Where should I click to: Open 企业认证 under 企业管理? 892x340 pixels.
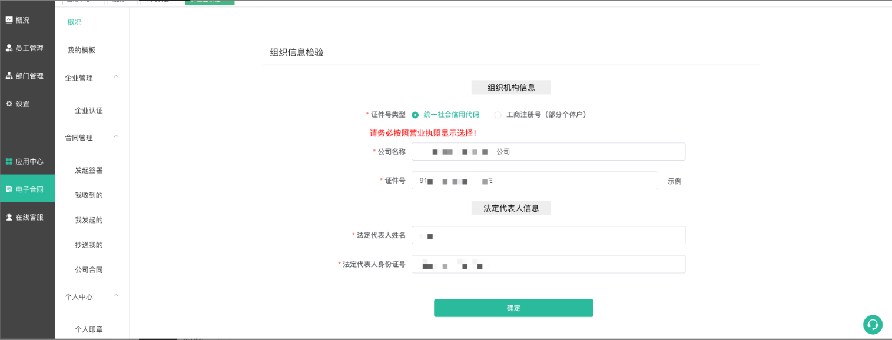[89, 111]
